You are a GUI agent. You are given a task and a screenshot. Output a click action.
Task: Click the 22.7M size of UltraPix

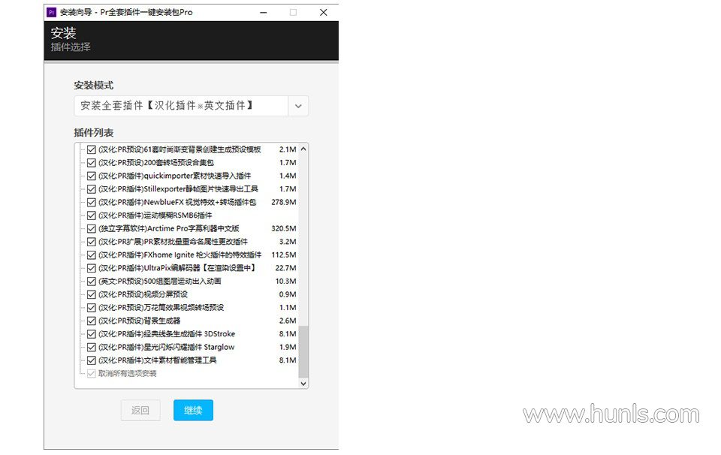tap(285, 268)
